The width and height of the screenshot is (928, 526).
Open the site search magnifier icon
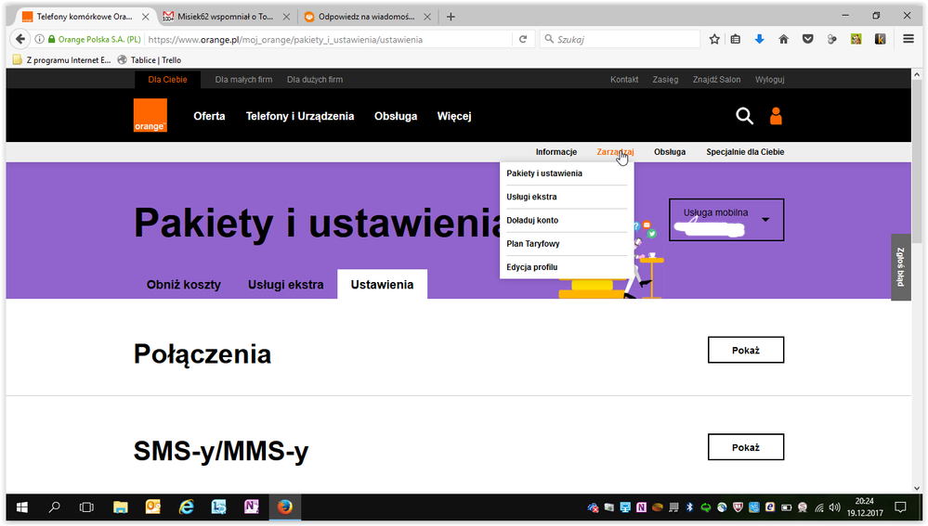click(744, 116)
